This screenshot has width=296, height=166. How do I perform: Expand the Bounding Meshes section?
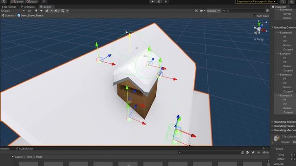[272, 130]
